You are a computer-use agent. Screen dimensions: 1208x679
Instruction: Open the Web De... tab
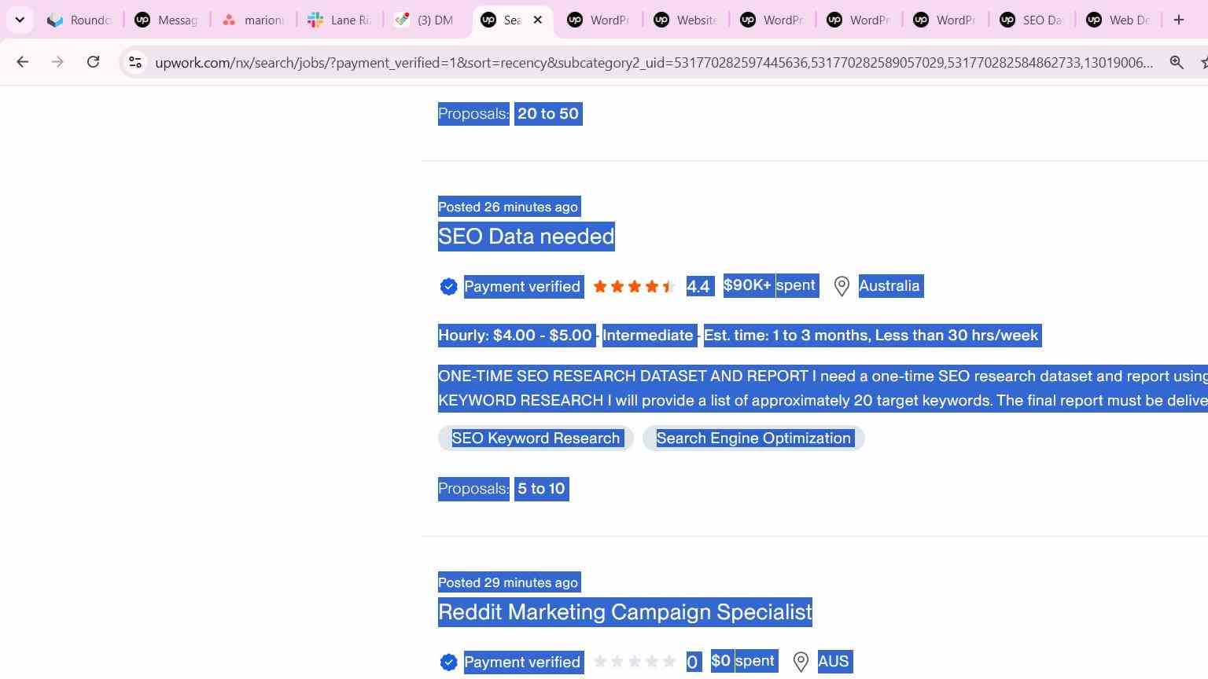(x=1118, y=20)
